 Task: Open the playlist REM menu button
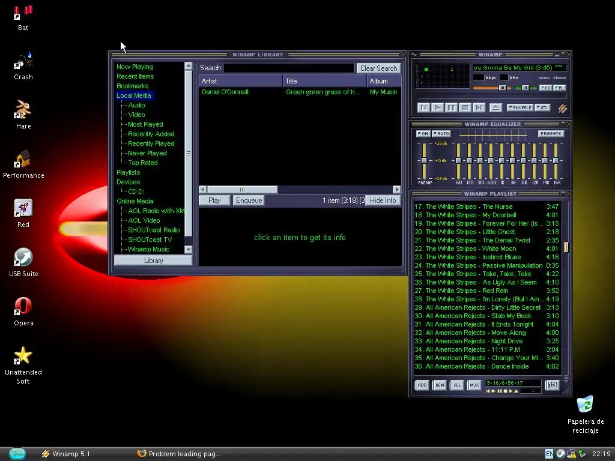[440, 385]
